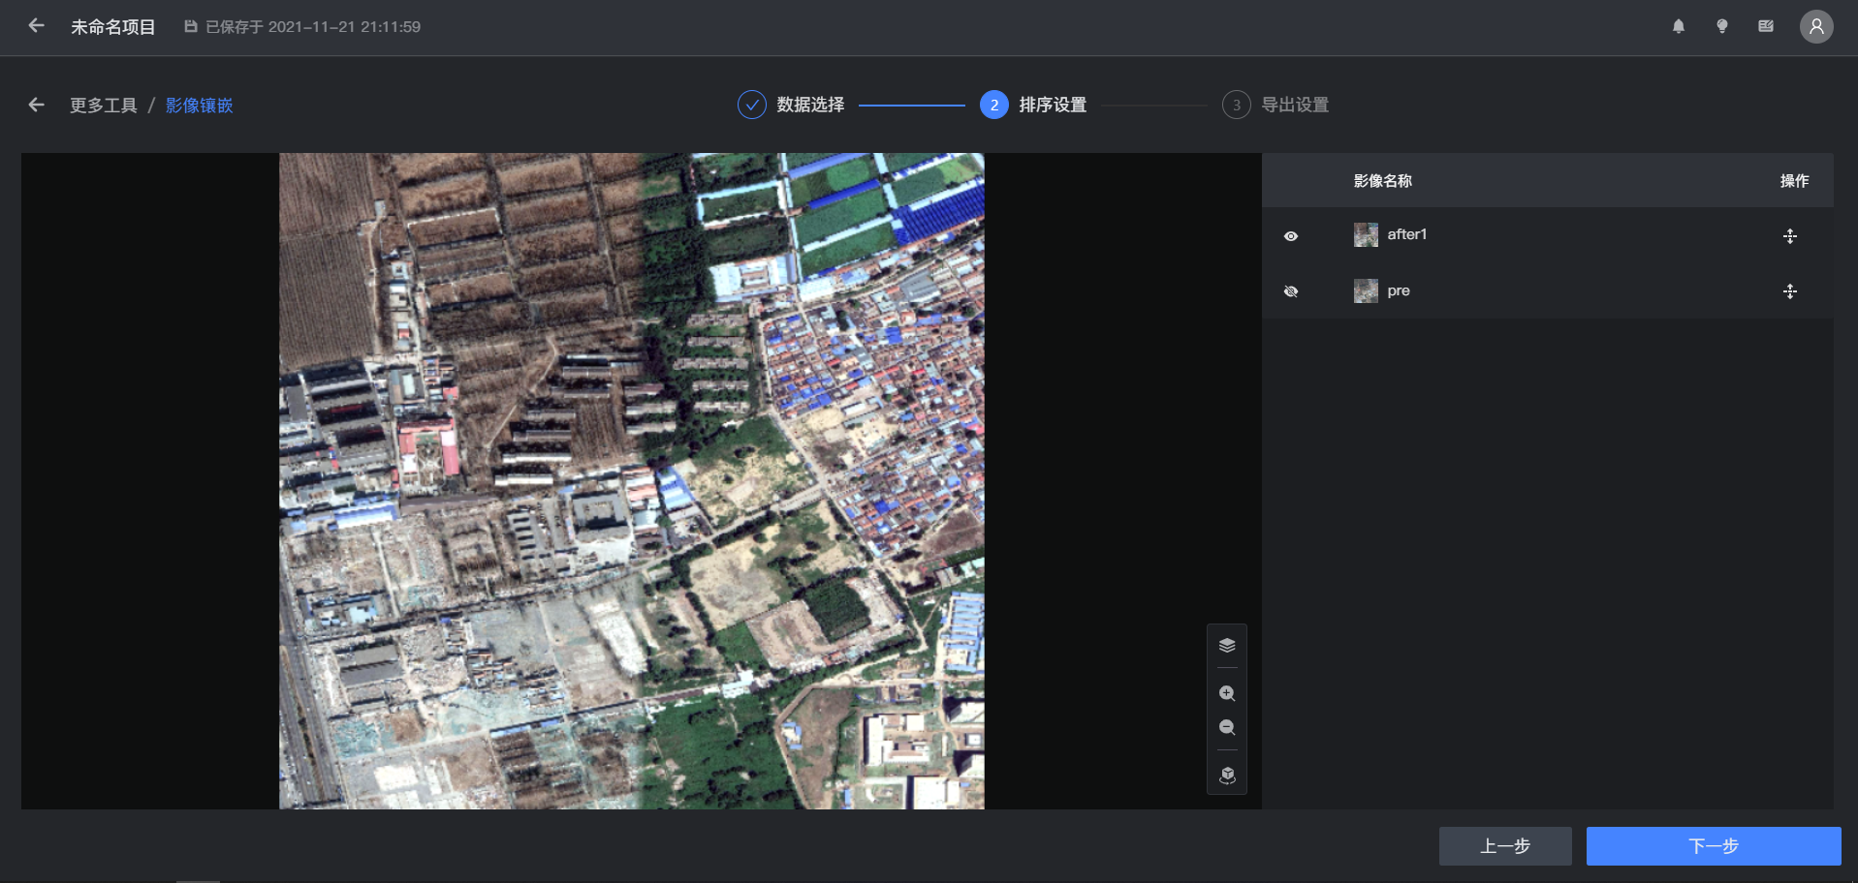Click the 影像镶嵌 breadcrumb

click(200, 106)
